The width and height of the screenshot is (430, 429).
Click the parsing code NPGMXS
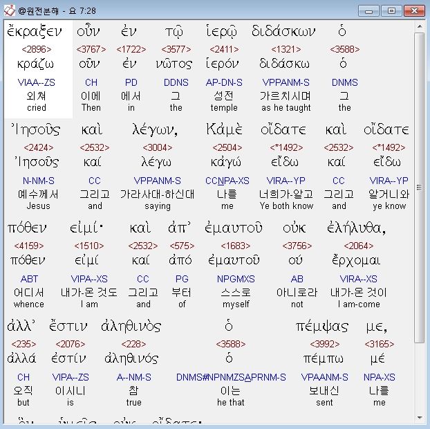[x=236, y=279]
